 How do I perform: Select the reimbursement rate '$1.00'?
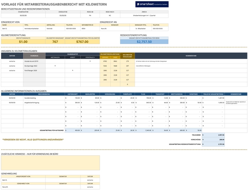23,42
